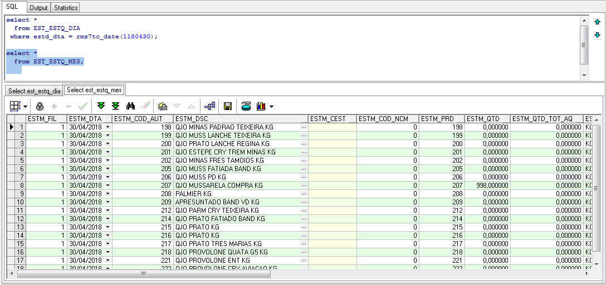
Task: Open the grid layout dropdown arrow
Action: tap(26, 106)
